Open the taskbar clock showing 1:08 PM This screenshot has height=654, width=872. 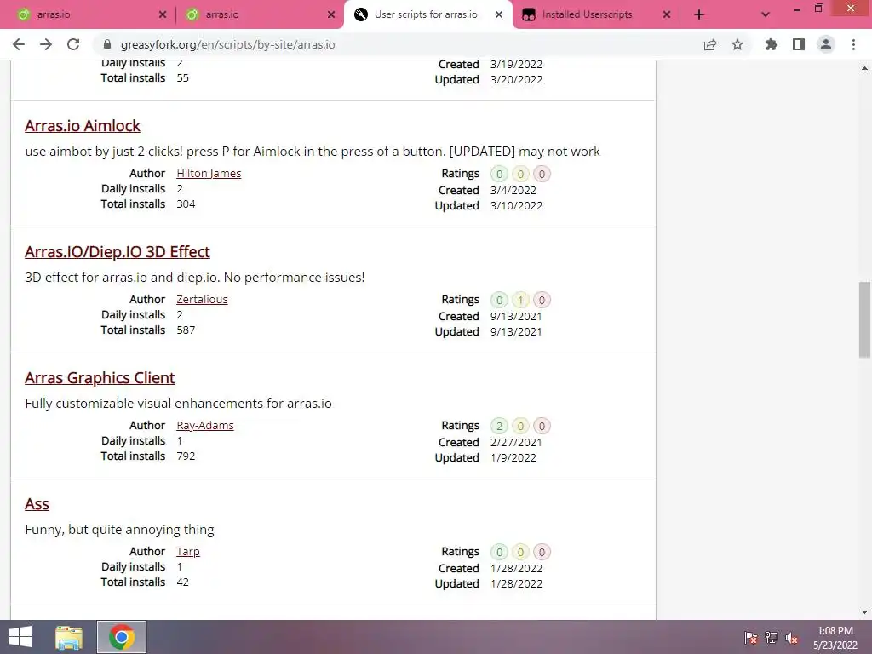[x=835, y=638]
